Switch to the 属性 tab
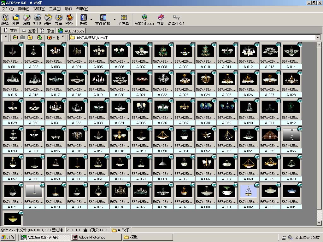The image size is (323, 242). click(x=47, y=31)
